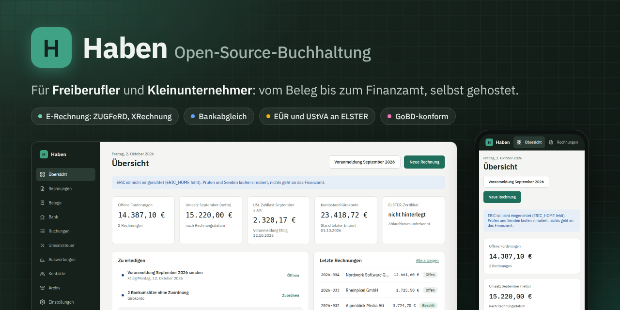The width and height of the screenshot is (620, 310).
Task: Click 14.387,10 € in the phone mockup card
Action: click(510, 257)
